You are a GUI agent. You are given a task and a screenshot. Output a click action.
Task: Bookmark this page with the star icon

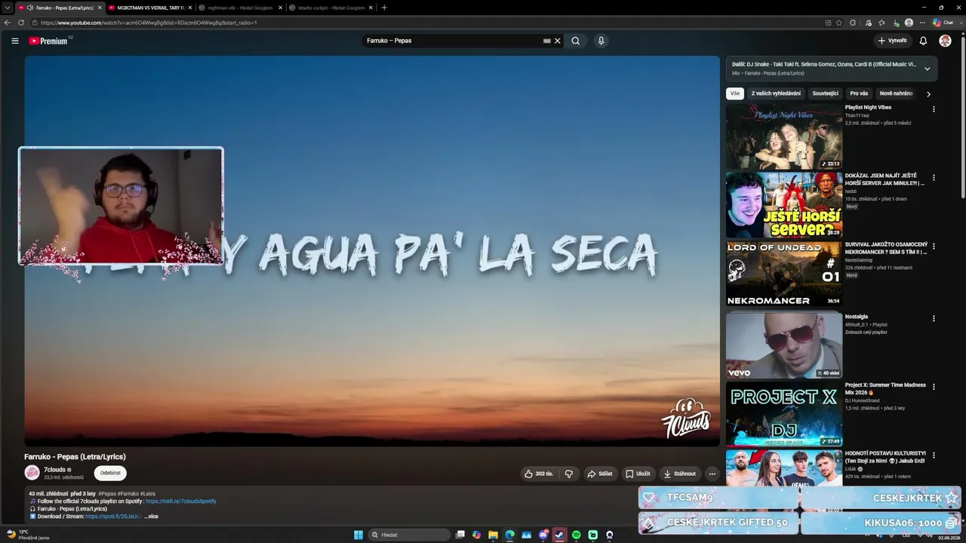[839, 23]
